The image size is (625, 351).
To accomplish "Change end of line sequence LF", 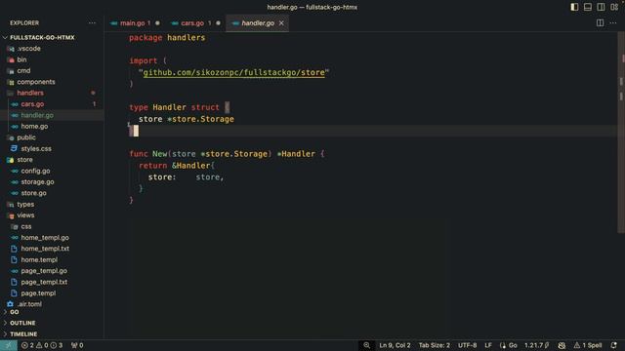I will (488, 345).
